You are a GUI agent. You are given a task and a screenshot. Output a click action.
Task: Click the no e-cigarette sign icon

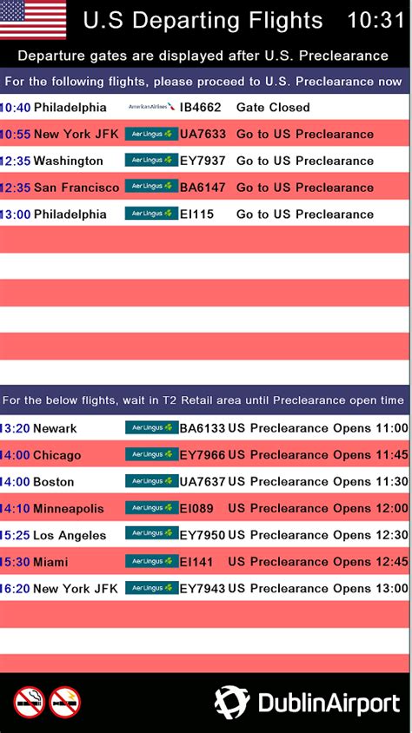pyautogui.click(x=65, y=702)
